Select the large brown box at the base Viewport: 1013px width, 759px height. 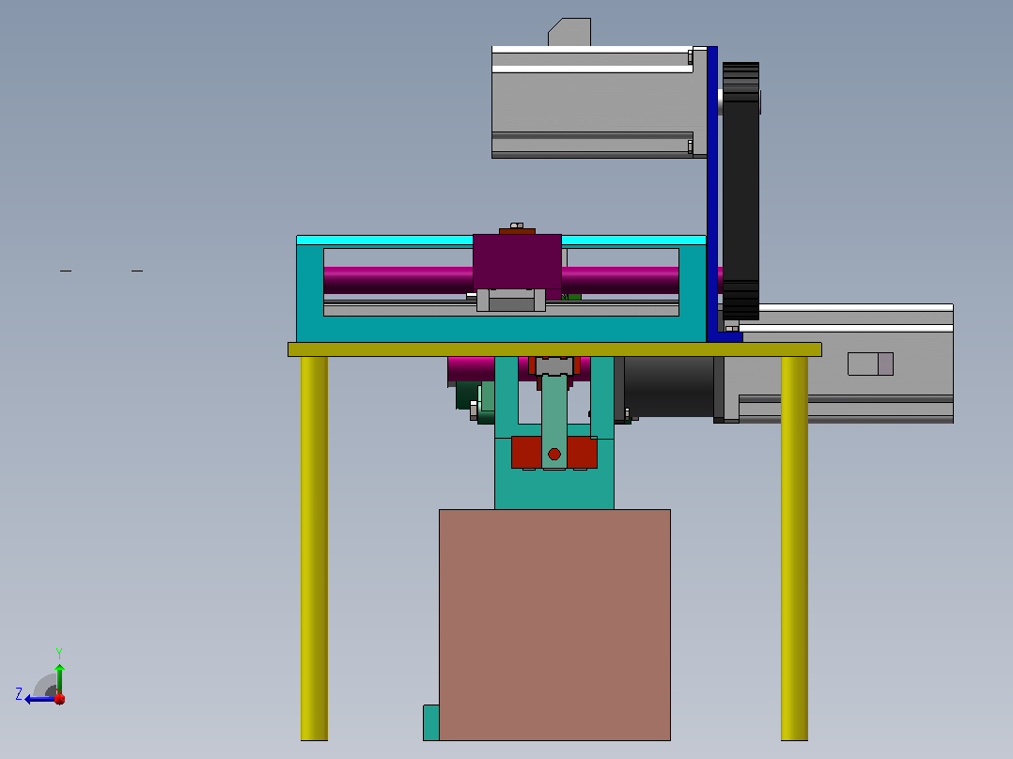[554, 625]
